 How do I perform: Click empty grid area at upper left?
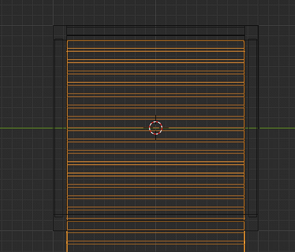(x=25, y=13)
